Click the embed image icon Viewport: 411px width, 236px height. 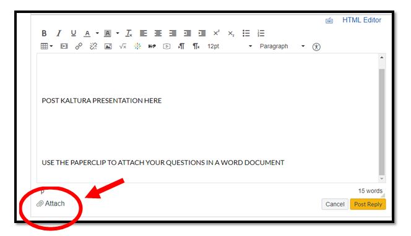click(x=108, y=46)
